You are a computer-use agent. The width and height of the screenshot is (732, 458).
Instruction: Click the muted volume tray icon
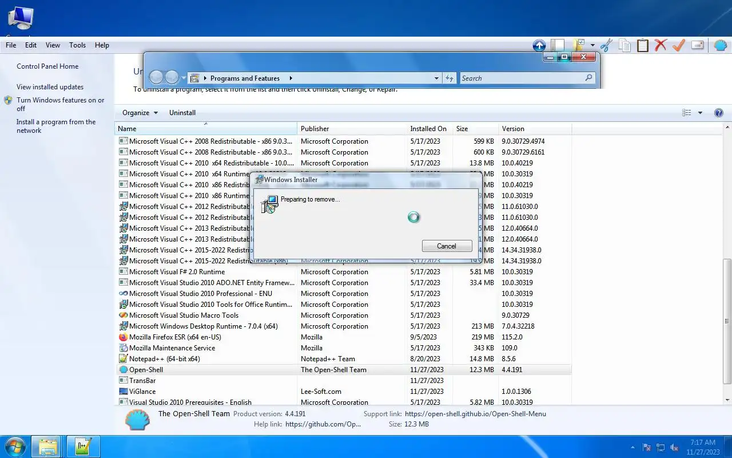point(674,448)
